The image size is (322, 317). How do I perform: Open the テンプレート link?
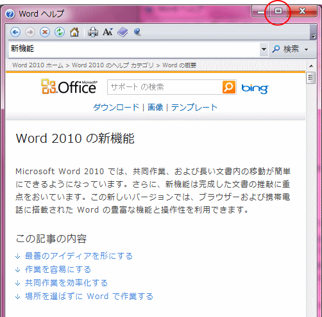pyautogui.click(x=194, y=107)
